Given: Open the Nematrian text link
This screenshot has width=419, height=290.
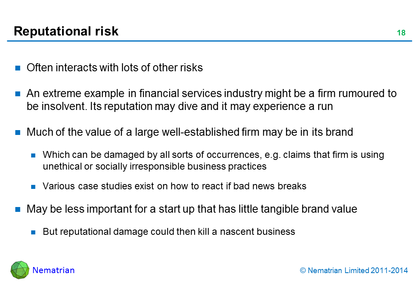Looking at the screenshot, I should pyautogui.click(x=54, y=270).
